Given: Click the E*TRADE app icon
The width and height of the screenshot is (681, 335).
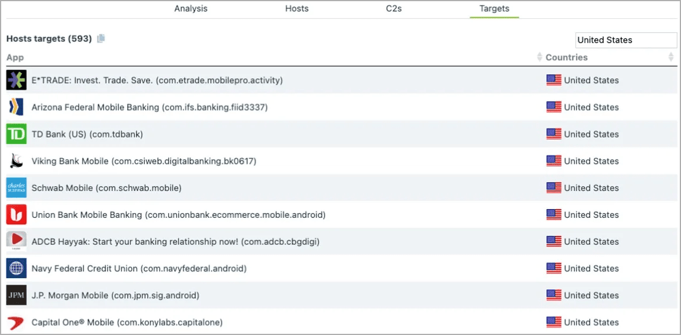Looking at the screenshot, I should point(16,80).
